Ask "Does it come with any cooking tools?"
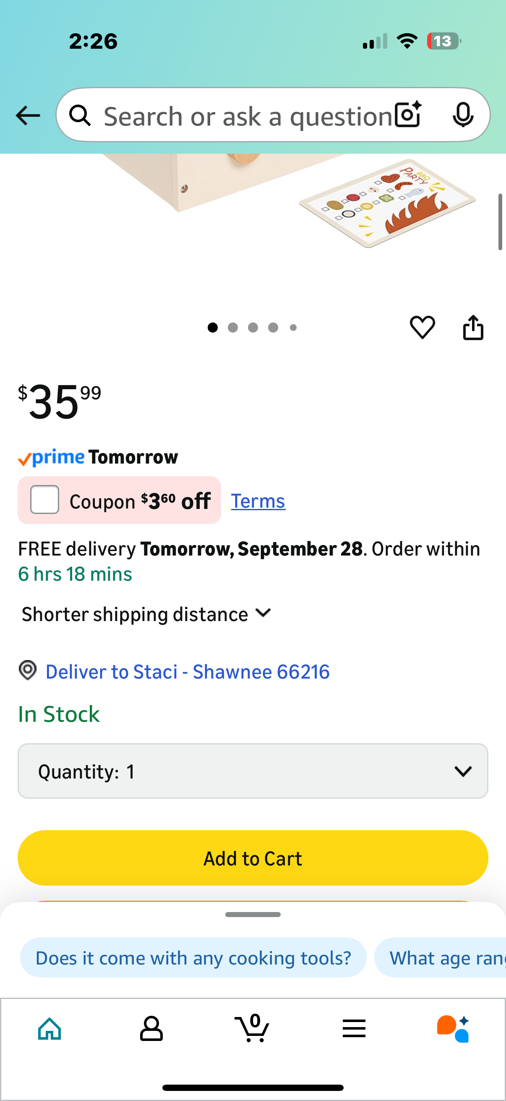 193,958
